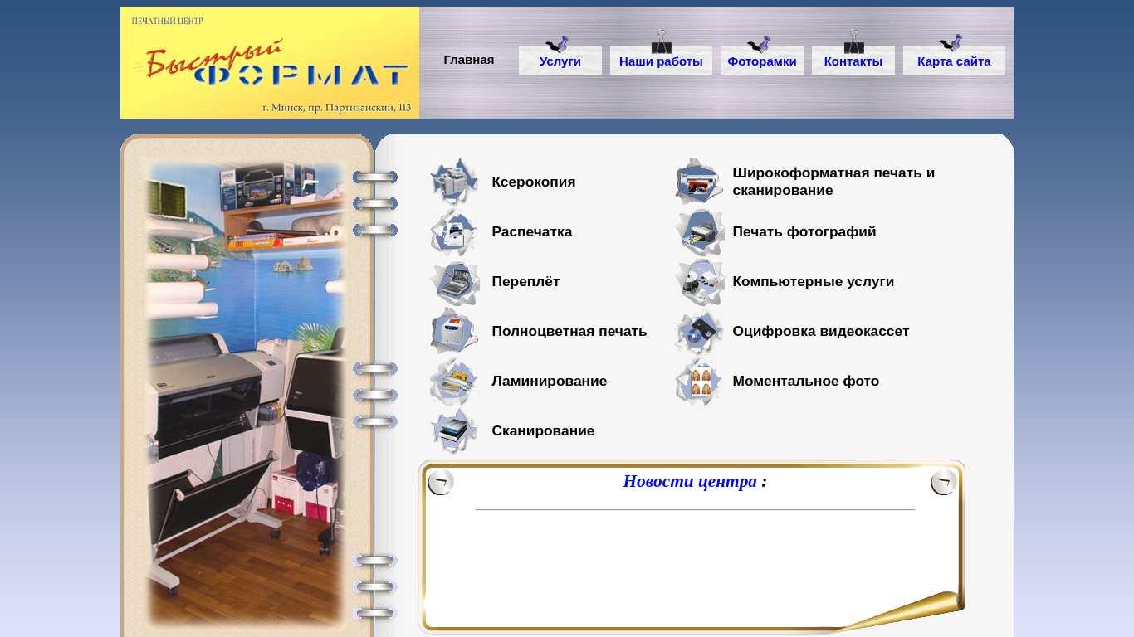Click the Распечатка printer icon

pyautogui.click(x=454, y=231)
